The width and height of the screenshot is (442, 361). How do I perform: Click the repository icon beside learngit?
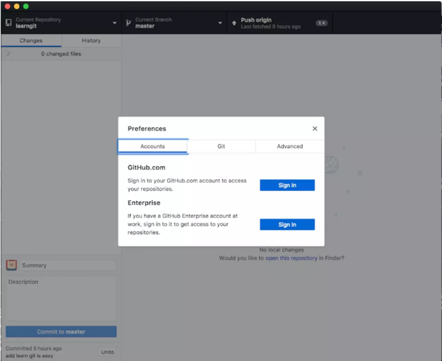pyautogui.click(x=9, y=23)
